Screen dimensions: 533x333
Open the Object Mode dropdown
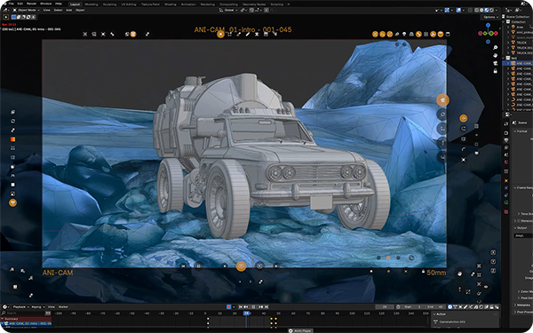26,10
